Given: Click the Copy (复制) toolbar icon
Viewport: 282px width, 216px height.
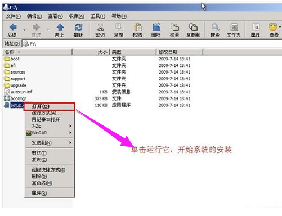Looking at the screenshot, I should coord(119,28).
